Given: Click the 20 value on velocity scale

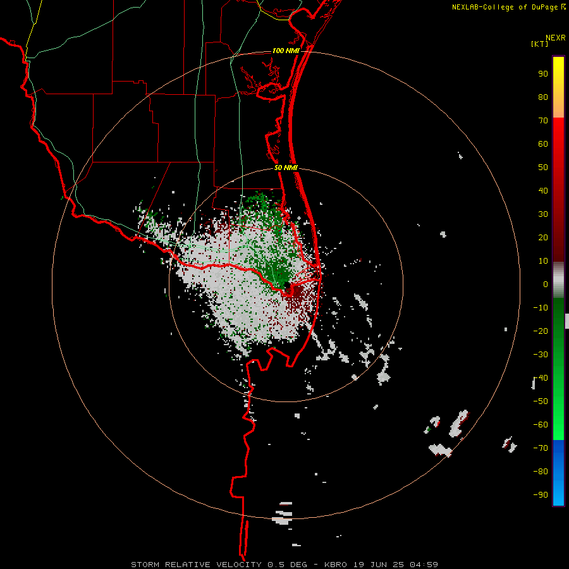Looking at the screenshot, I should click(543, 237).
